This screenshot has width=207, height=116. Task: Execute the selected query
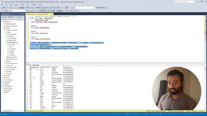tap(30, 11)
